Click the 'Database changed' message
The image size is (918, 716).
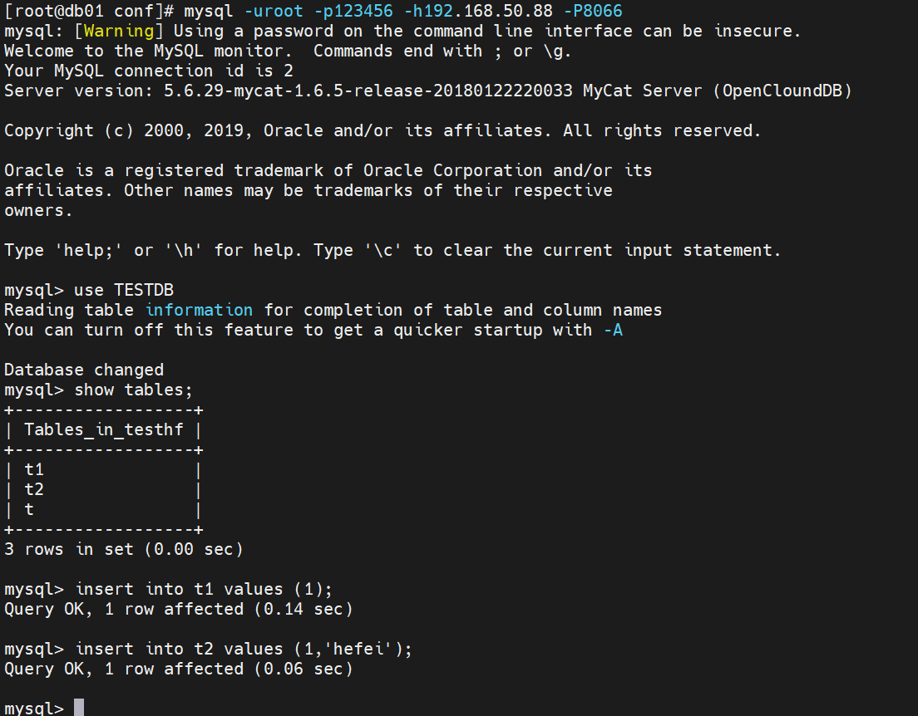coord(84,370)
